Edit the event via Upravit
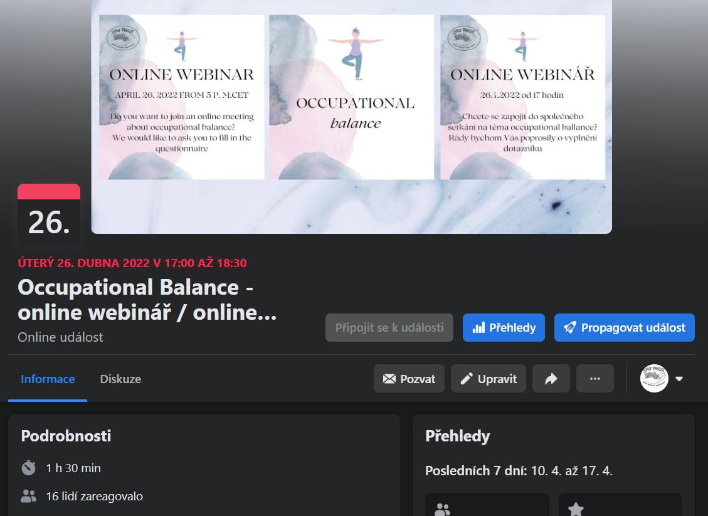 [x=488, y=378]
